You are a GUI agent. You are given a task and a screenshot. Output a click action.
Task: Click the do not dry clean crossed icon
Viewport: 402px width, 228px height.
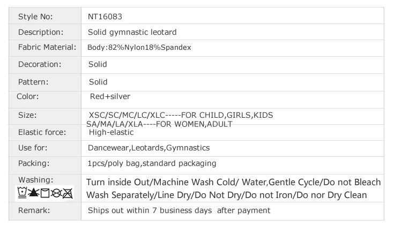pyautogui.click(x=68, y=193)
